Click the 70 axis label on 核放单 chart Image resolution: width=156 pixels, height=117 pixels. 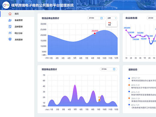[44, 75]
